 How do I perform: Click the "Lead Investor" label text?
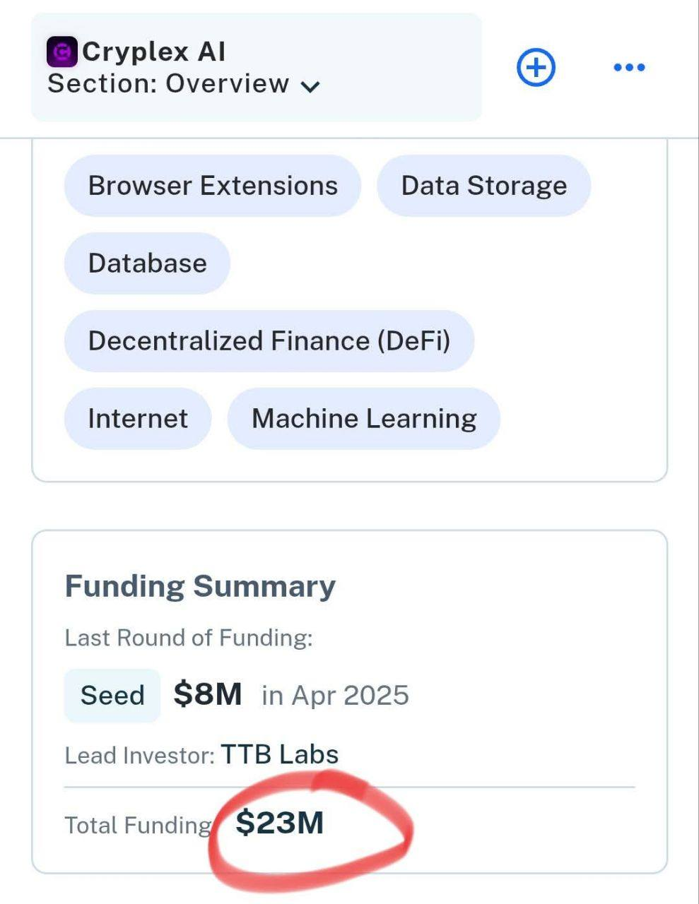click(139, 756)
